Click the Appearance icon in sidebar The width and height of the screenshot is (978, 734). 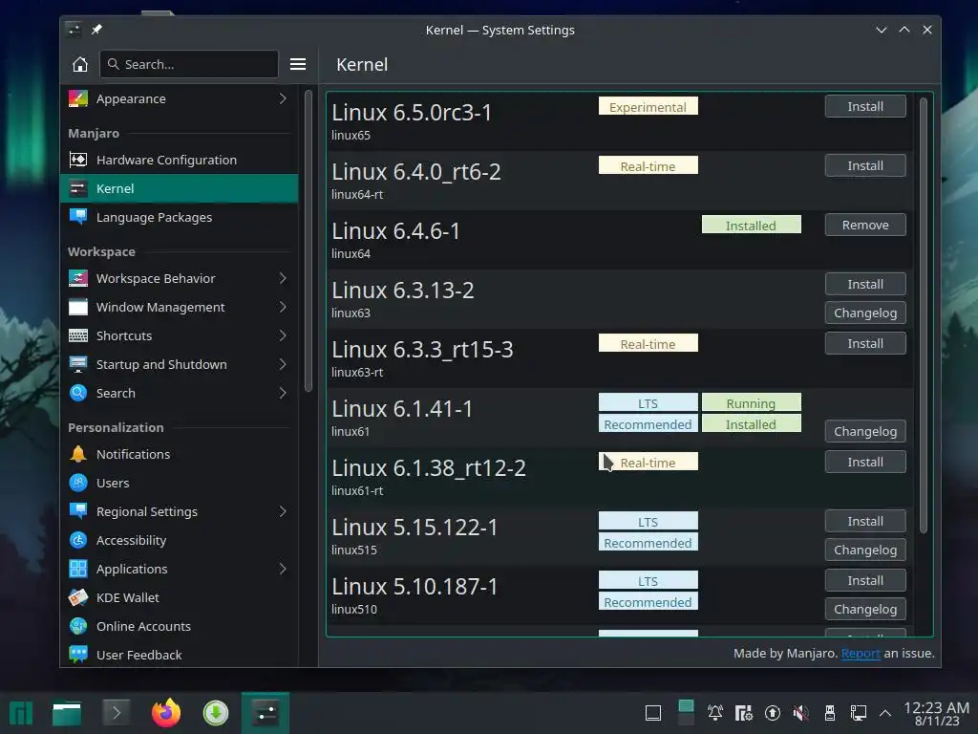pos(78,98)
